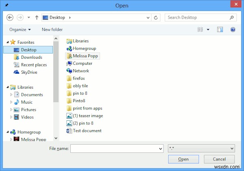The height and width of the screenshot is (171, 244).
Task: Go up one folder level
Action: pos(37,17)
